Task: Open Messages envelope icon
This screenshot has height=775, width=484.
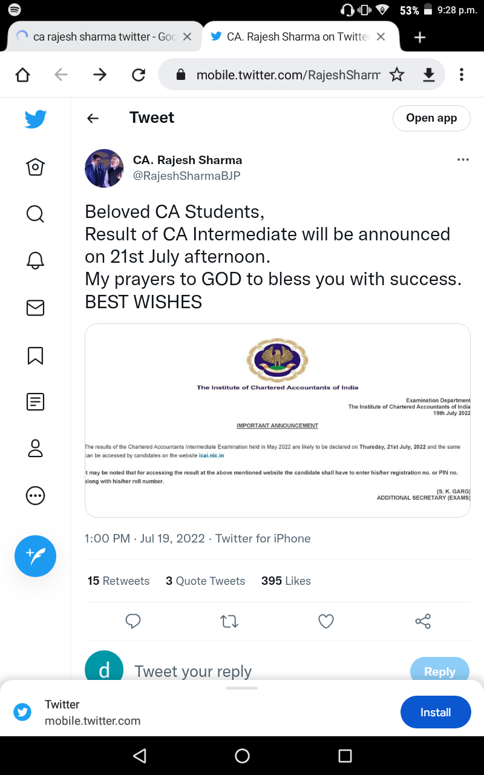Action: point(35,308)
